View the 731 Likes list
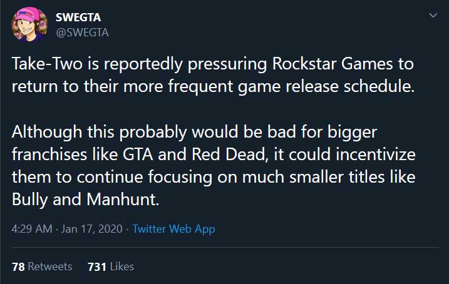The image size is (449, 284). coord(111,266)
